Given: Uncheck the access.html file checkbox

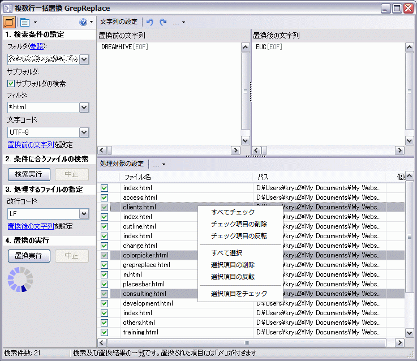Looking at the screenshot, I should click(104, 197).
